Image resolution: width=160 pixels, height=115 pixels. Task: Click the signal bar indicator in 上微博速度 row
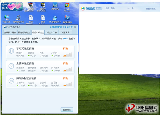pos(67,69)
